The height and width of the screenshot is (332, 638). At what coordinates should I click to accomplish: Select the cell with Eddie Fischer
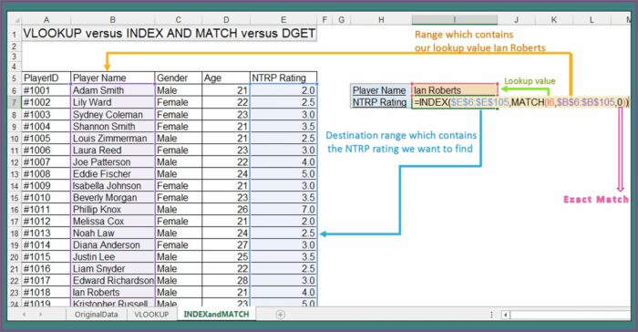pos(113,173)
